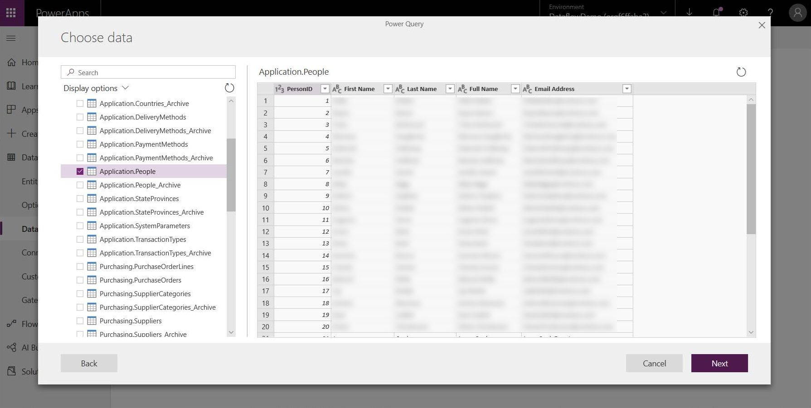The image size is (811, 408).
Task: Click the data preview scroll down arrow
Action: [751, 332]
